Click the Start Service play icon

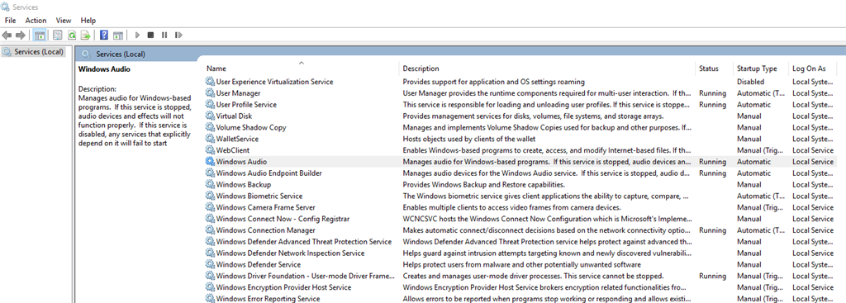point(138,35)
